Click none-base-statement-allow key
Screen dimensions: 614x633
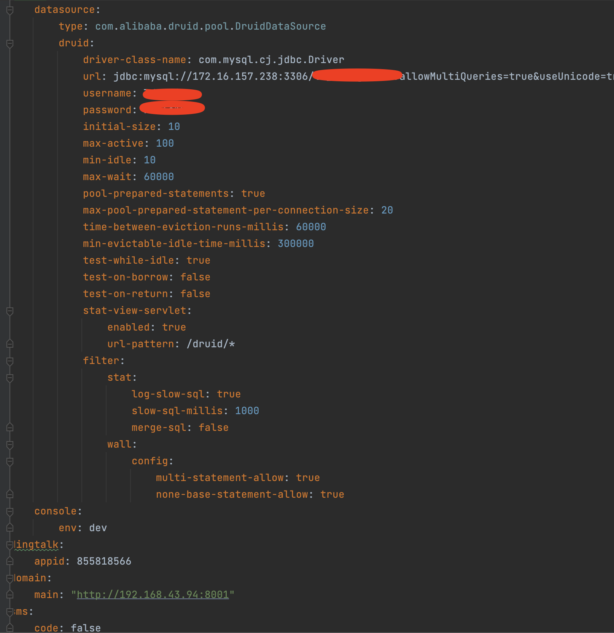point(232,494)
